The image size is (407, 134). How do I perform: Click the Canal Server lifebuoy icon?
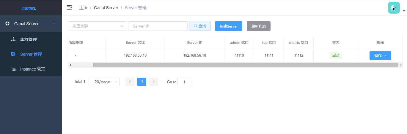8,23
